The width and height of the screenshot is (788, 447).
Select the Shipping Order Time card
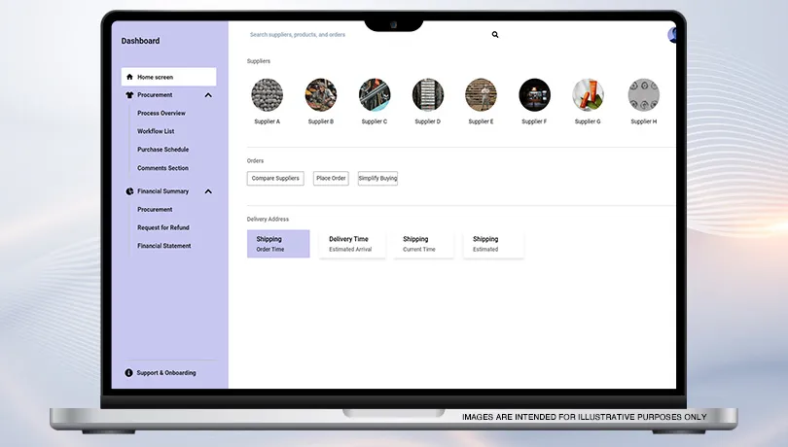(278, 244)
